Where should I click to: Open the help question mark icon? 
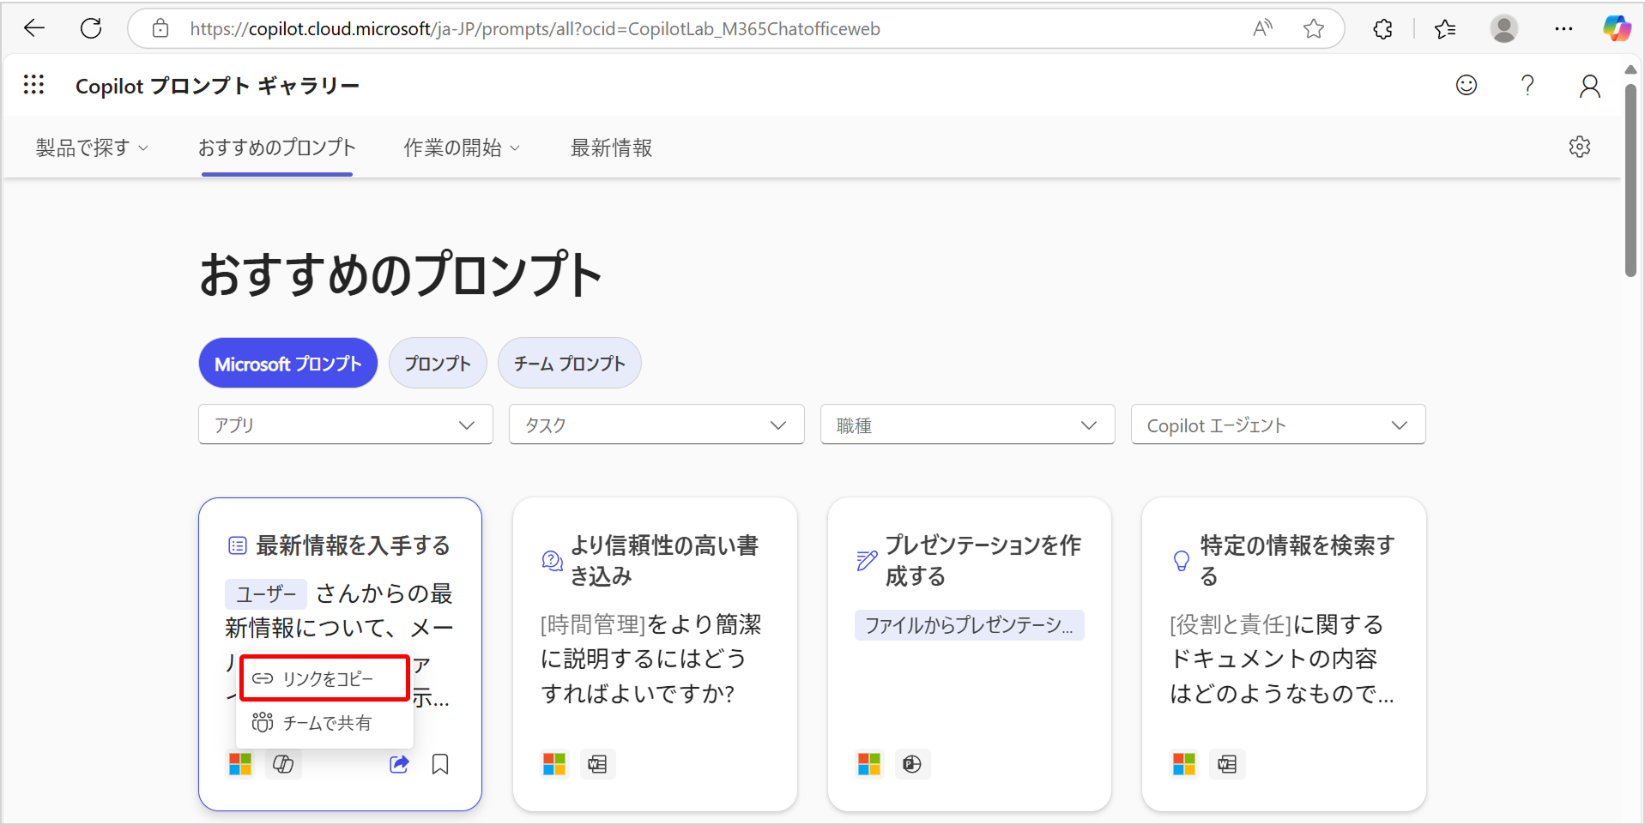(1527, 85)
